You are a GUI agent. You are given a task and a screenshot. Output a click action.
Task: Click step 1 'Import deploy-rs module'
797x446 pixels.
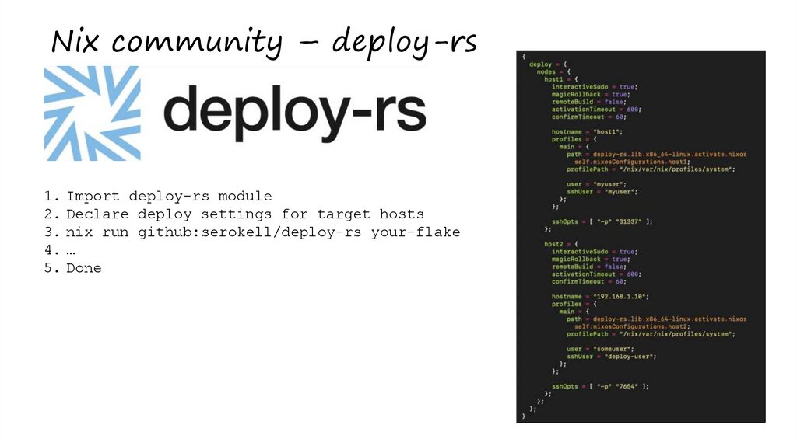[169, 197]
